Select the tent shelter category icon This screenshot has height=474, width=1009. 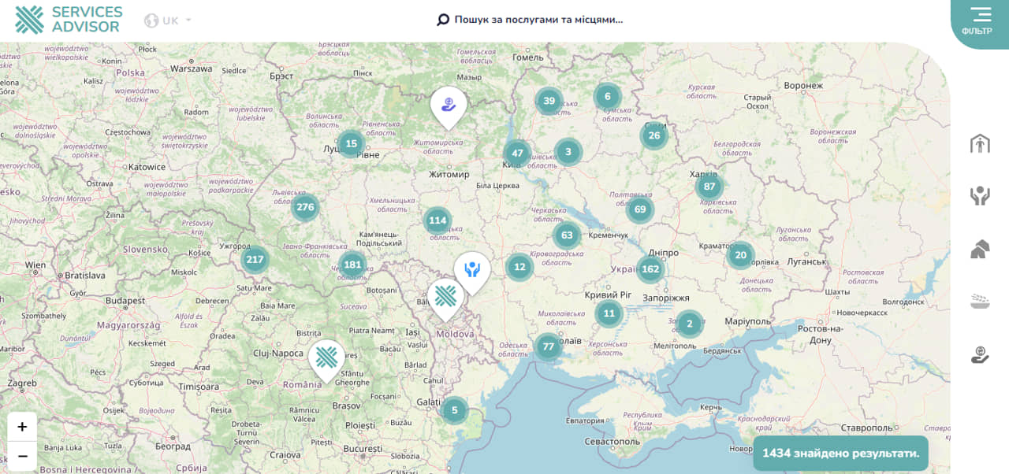pyautogui.click(x=980, y=250)
